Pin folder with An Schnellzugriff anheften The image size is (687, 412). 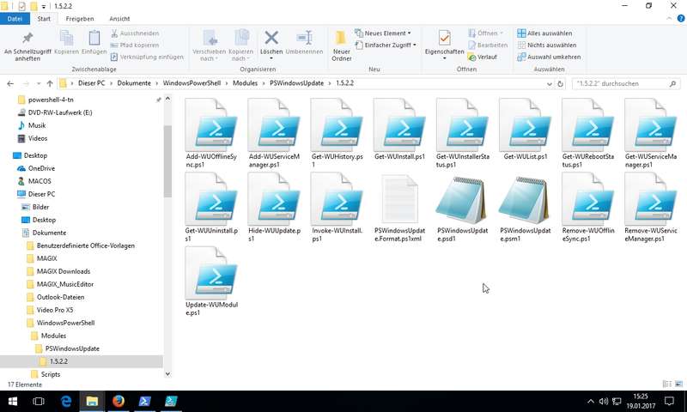coord(27,45)
